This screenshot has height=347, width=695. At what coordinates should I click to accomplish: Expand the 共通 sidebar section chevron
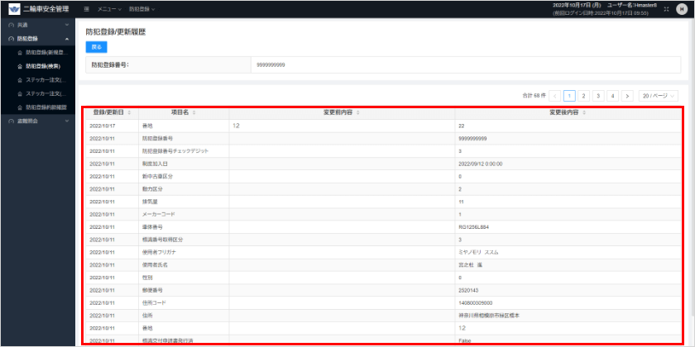(67, 25)
